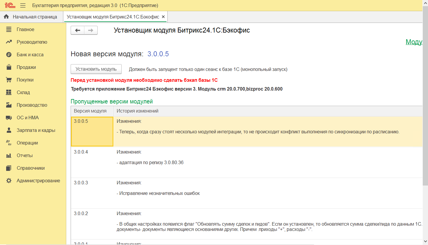Sort by the Версия модуля column header
Image resolution: width=428 pixels, height=245 pixels.
click(92, 111)
